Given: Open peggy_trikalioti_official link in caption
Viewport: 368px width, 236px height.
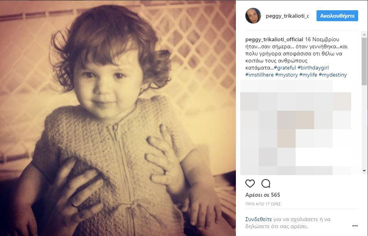Looking at the screenshot, I should pyautogui.click(x=274, y=39).
